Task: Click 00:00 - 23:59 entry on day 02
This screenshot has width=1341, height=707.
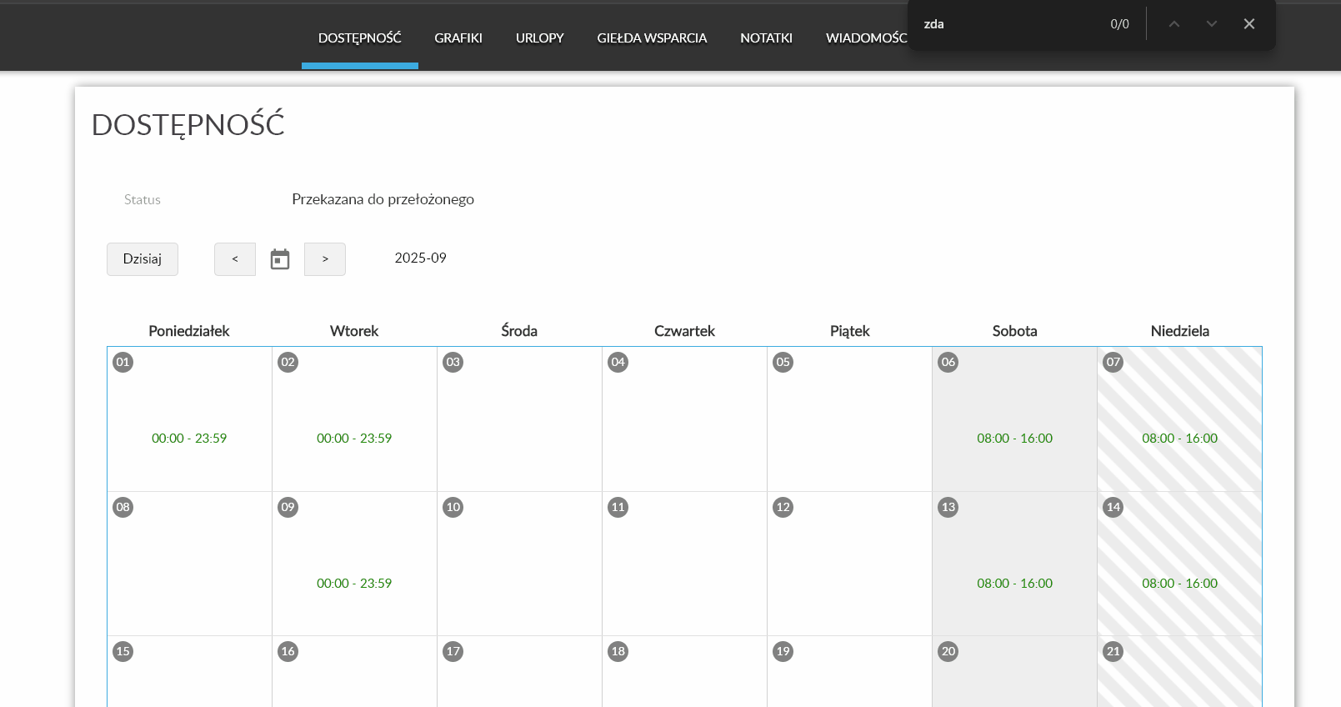Action: pos(354,439)
